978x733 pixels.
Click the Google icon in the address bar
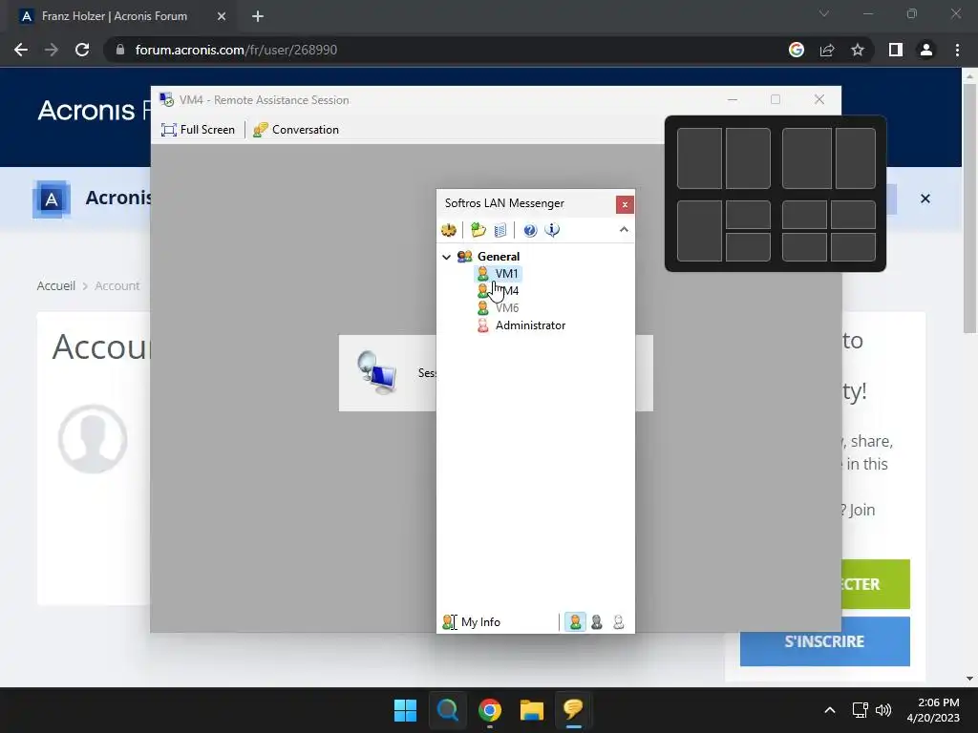[x=797, y=50]
